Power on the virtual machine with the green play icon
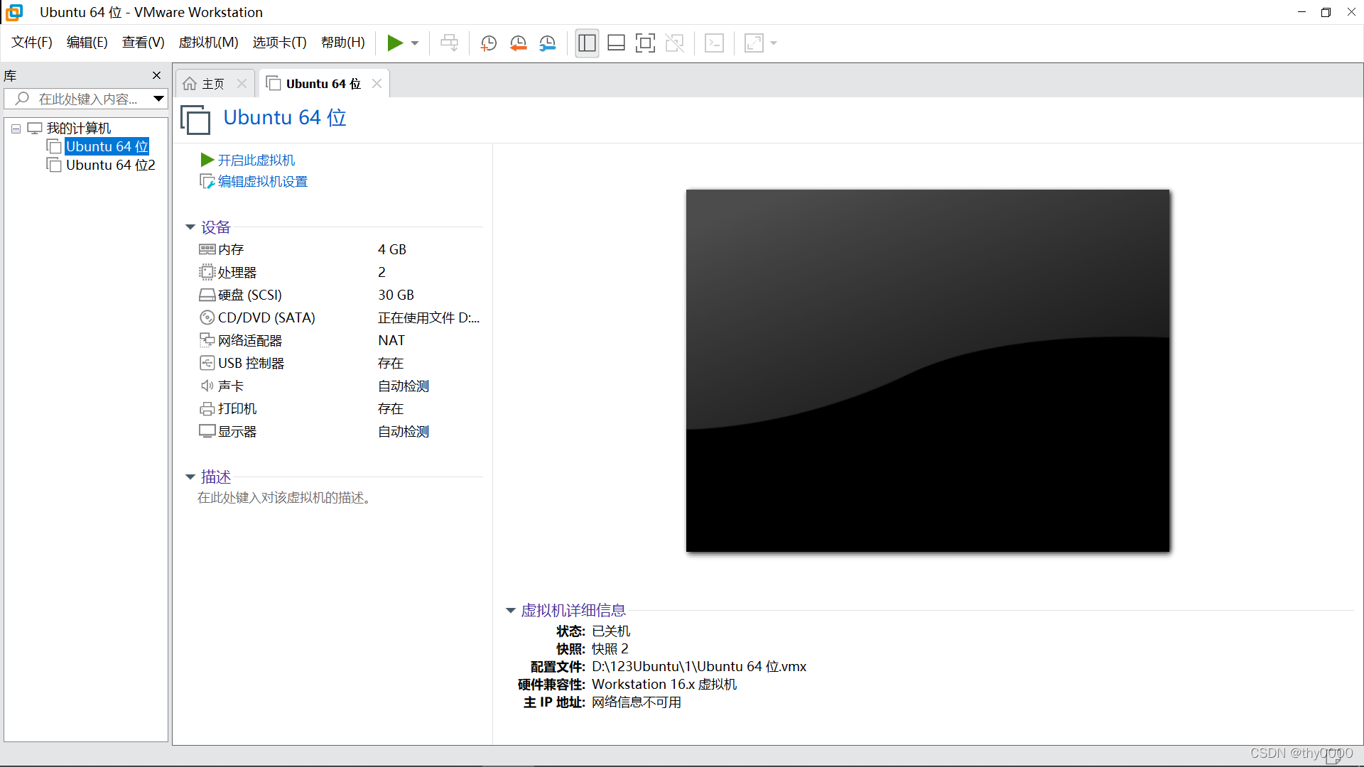This screenshot has height=767, width=1364. (396, 43)
